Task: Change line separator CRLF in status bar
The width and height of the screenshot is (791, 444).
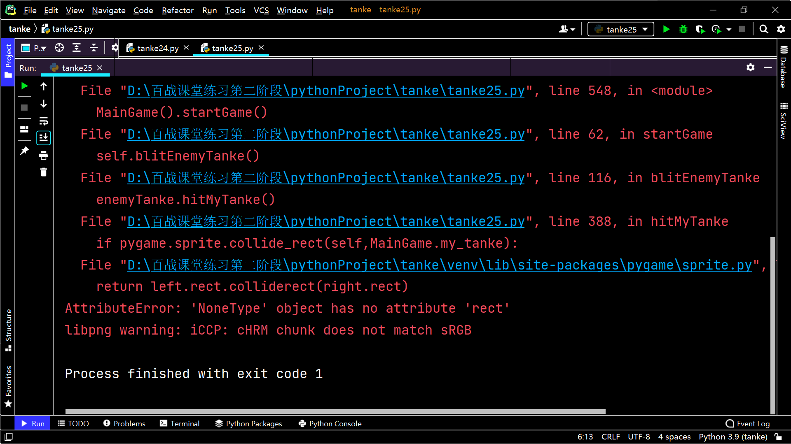Action: [x=611, y=437]
